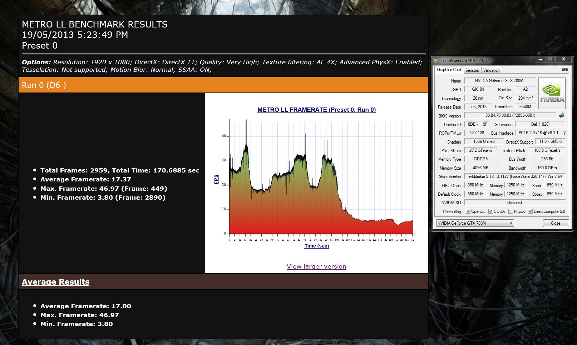
Task: Close the GPU-Z window with X
Action: pos(563,59)
